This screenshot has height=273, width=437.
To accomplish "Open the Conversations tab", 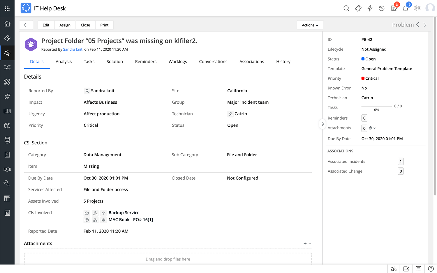I will (213, 61).
